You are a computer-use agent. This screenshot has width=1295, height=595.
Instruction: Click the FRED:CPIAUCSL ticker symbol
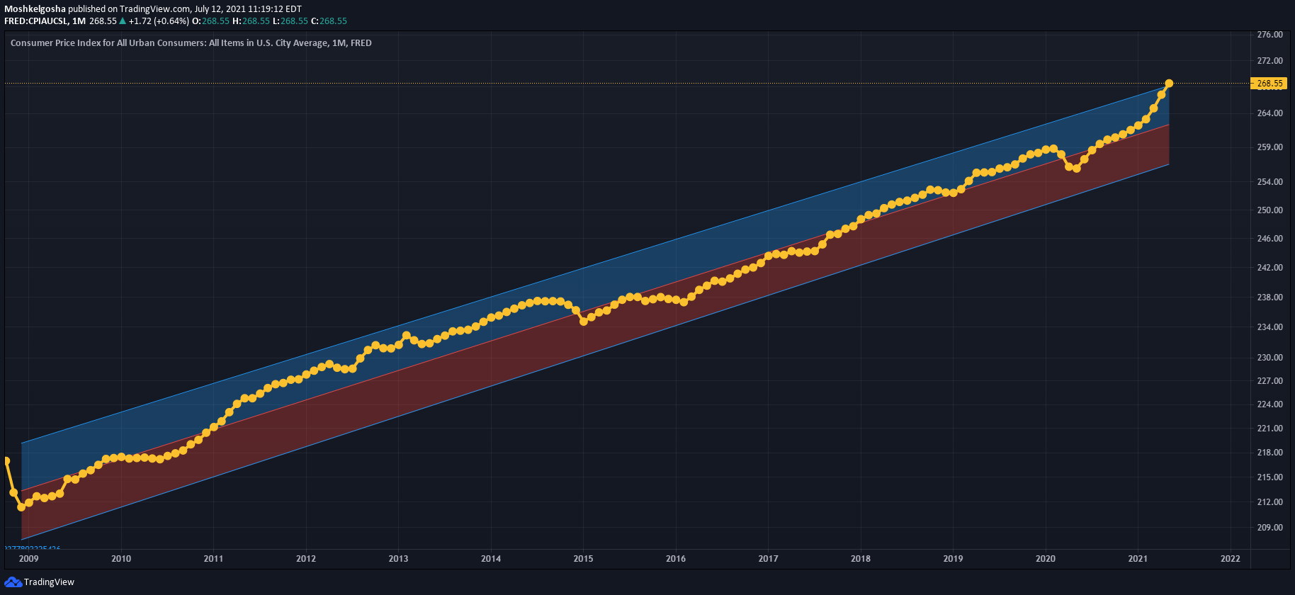click(x=36, y=21)
